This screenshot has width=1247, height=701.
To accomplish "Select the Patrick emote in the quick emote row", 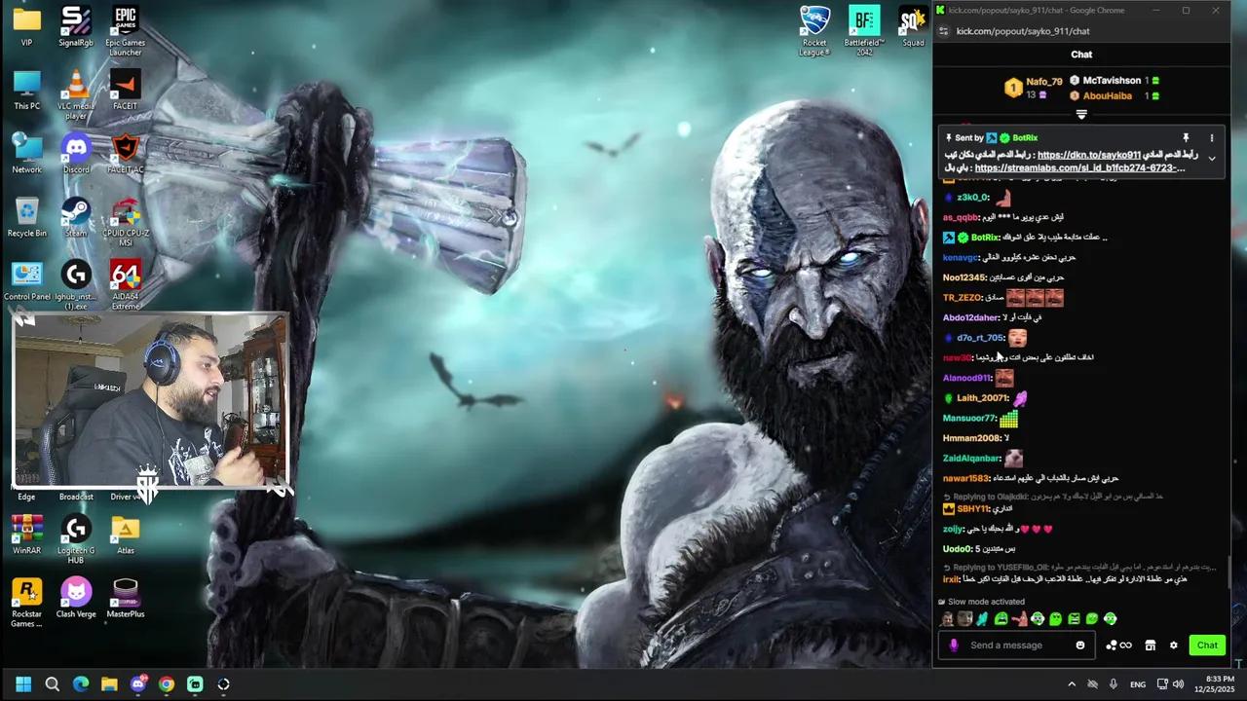I will click(x=1020, y=618).
